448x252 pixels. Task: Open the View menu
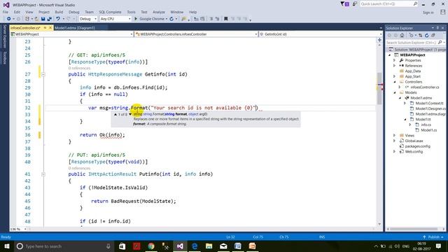[29, 12]
